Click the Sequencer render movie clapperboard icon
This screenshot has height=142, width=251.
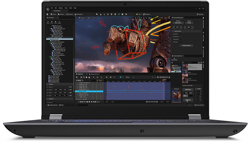pos(89,77)
